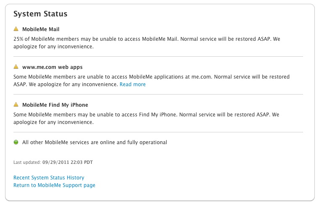Click the Find My iPhone warning icon
Image resolution: width=319 pixels, height=208 pixels.
click(x=16, y=105)
